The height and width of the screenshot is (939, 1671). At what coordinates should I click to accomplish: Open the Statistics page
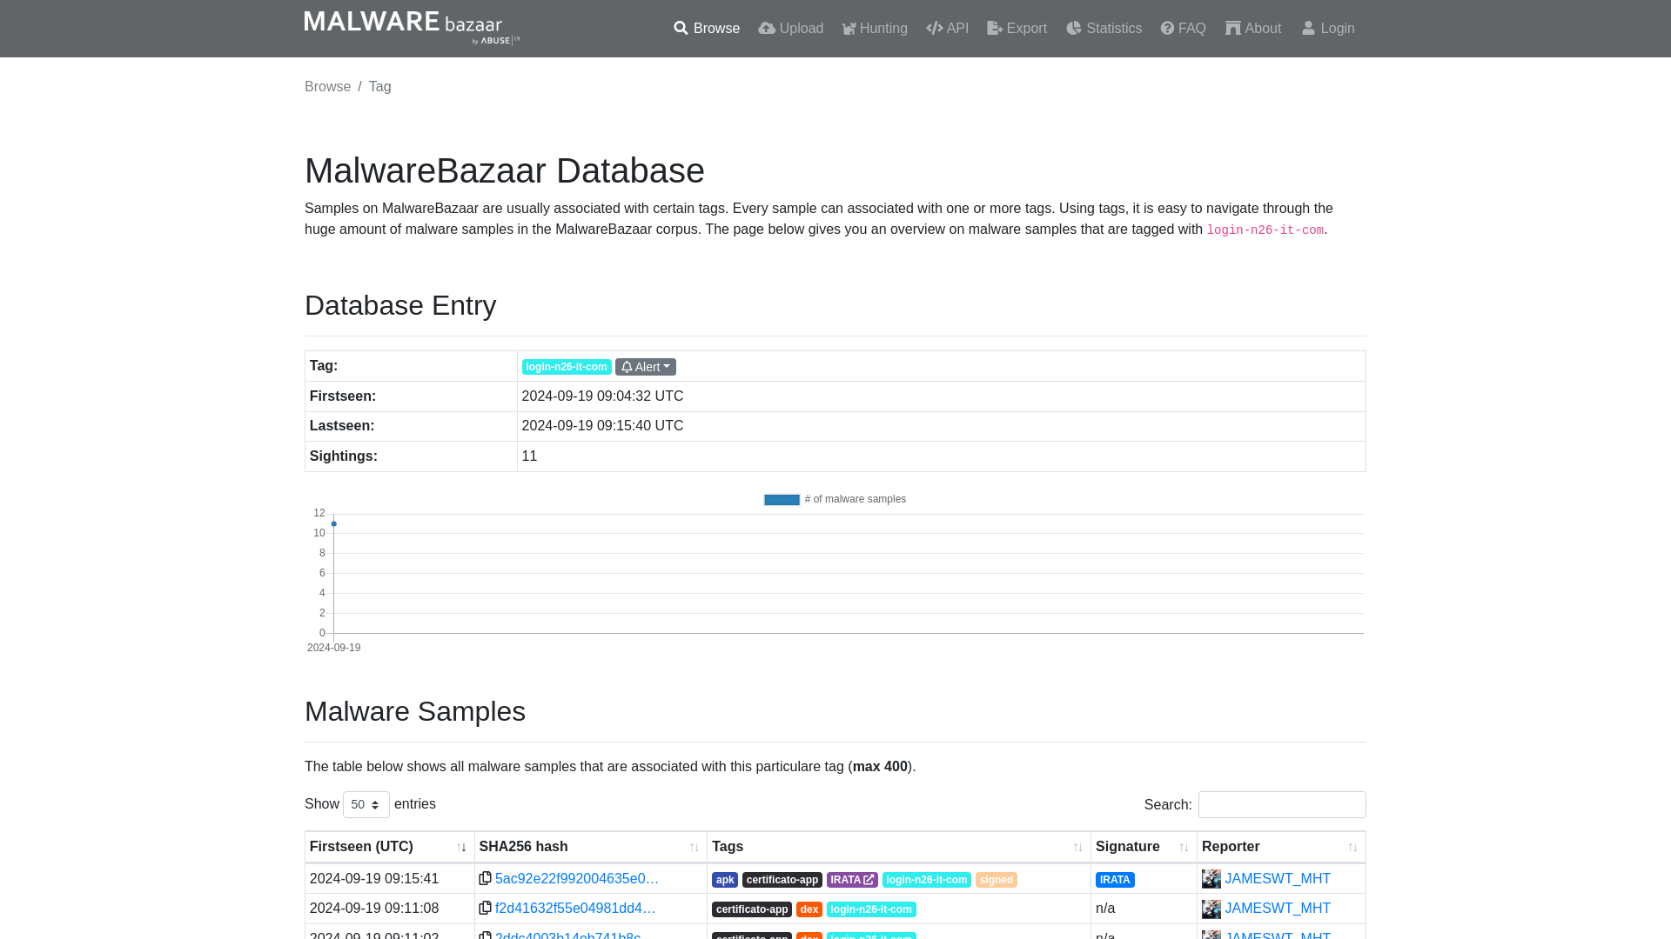1104,29
